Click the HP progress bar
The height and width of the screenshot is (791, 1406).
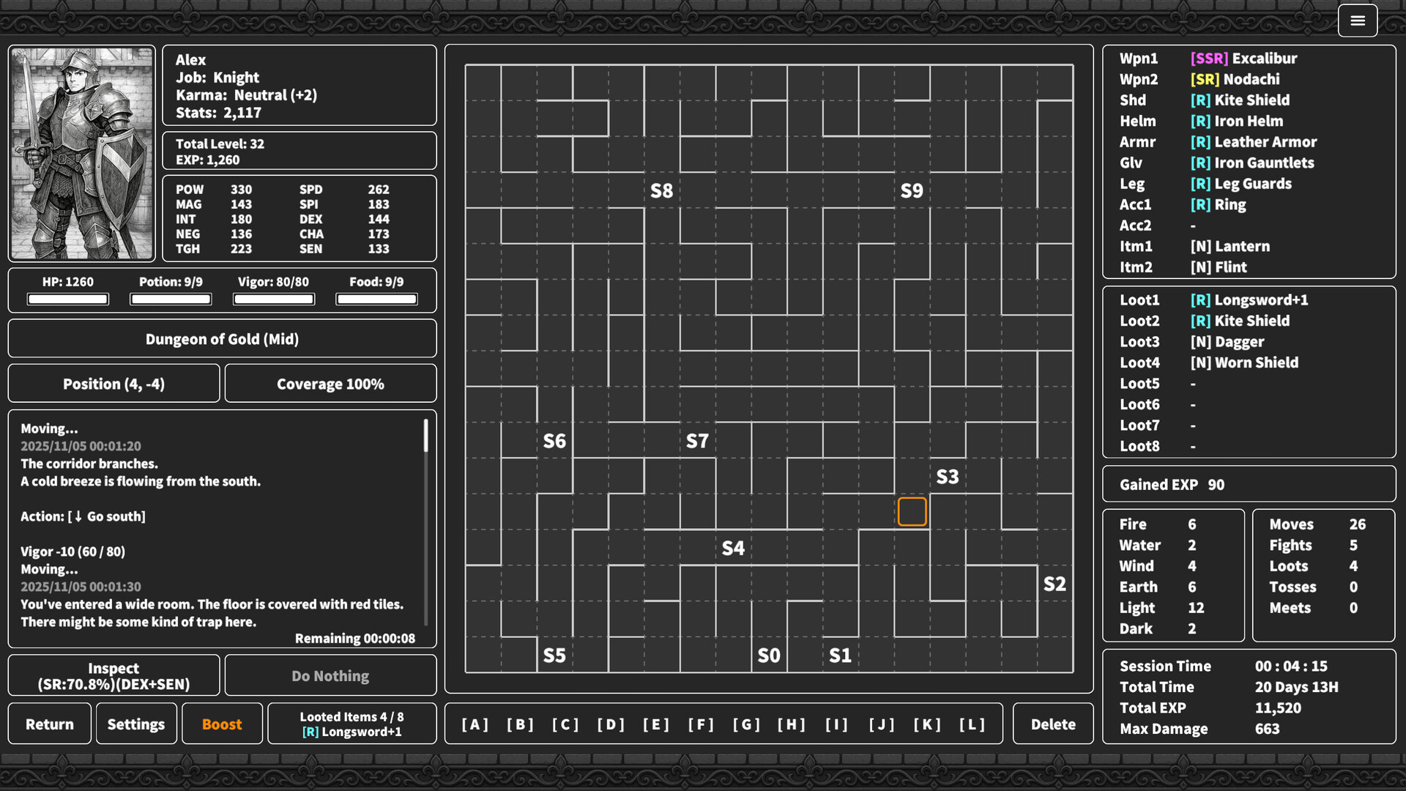click(x=67, y=299)
